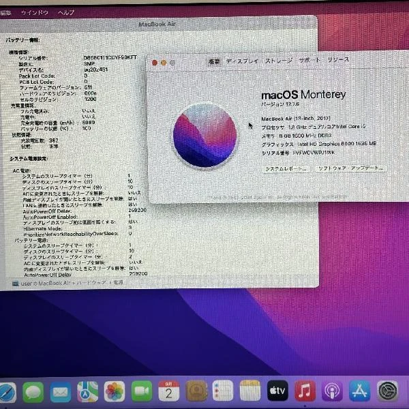Click the MacBook Air (13-inch, 2017) model text
The width and height of the screenshot is (409, 409).
296,119
